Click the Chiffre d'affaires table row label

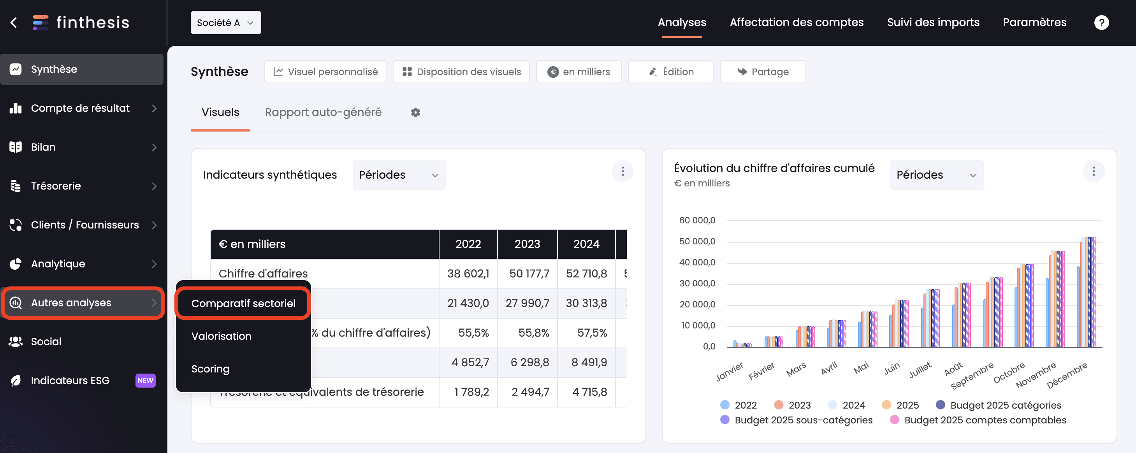pyautogui.click(x=263, y=274)
